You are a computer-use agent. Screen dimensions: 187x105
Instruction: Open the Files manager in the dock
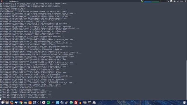tap(7, 102)
